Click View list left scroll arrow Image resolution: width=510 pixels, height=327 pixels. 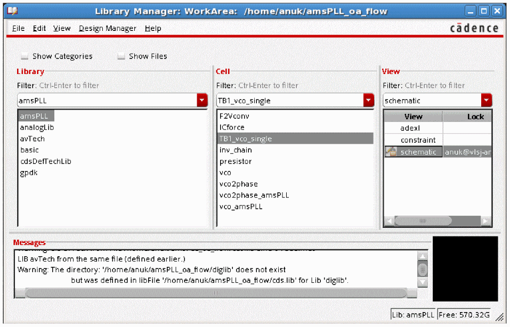tap(389, 221)
